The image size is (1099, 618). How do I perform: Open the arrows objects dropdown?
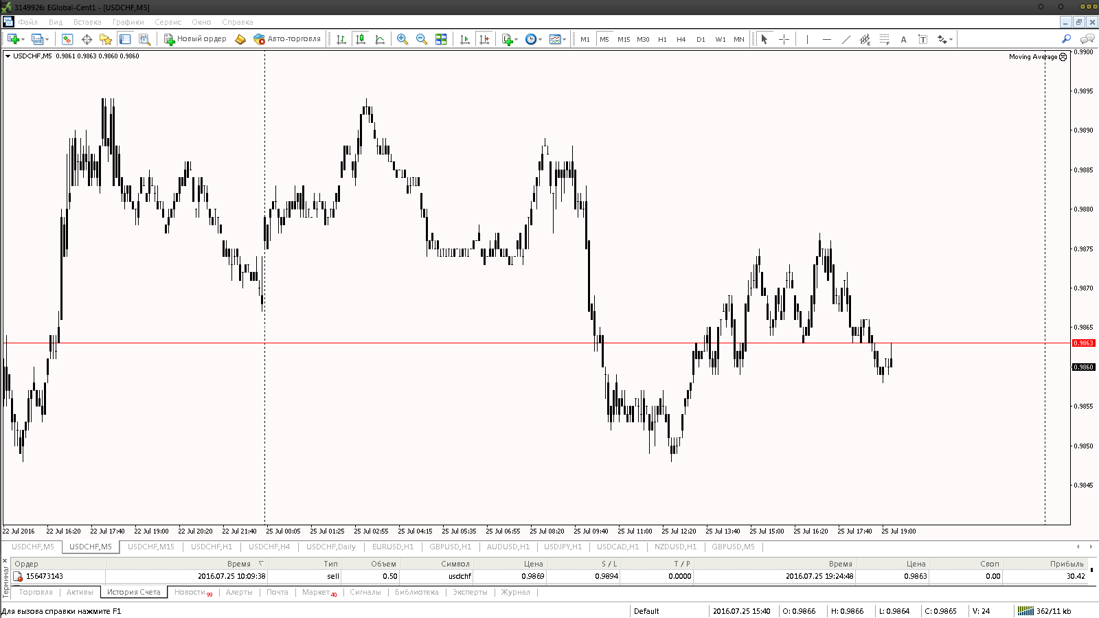[x=945, y=39]
